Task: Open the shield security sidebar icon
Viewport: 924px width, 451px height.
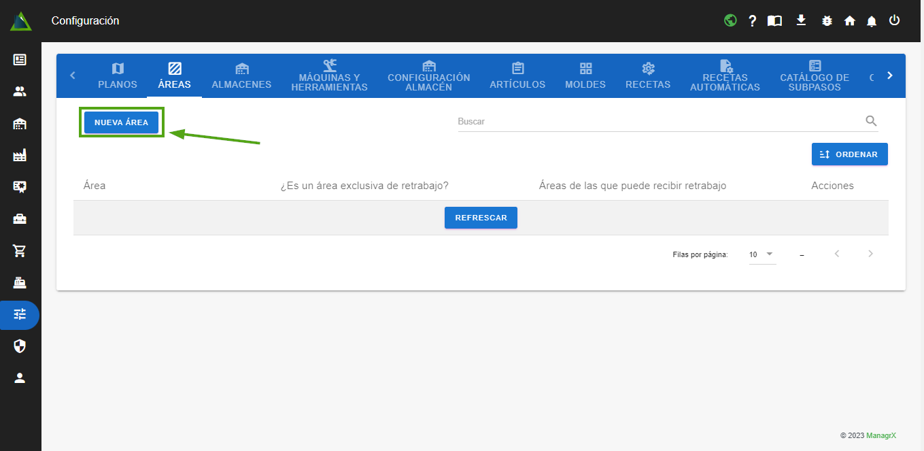Action: coord(20,347)
